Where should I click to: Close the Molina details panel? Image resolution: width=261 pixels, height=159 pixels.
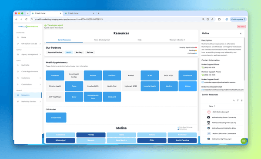(241, 34)
